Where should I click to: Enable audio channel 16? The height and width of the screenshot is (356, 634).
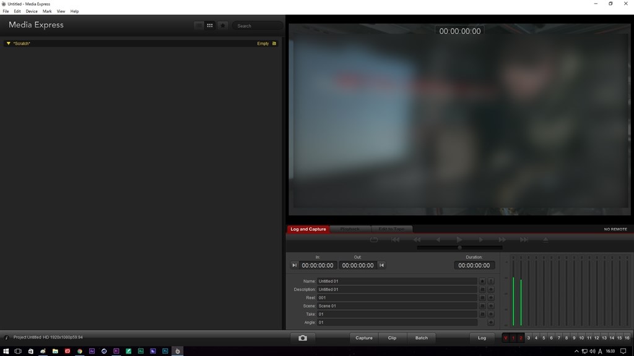(x=627, y=338)
